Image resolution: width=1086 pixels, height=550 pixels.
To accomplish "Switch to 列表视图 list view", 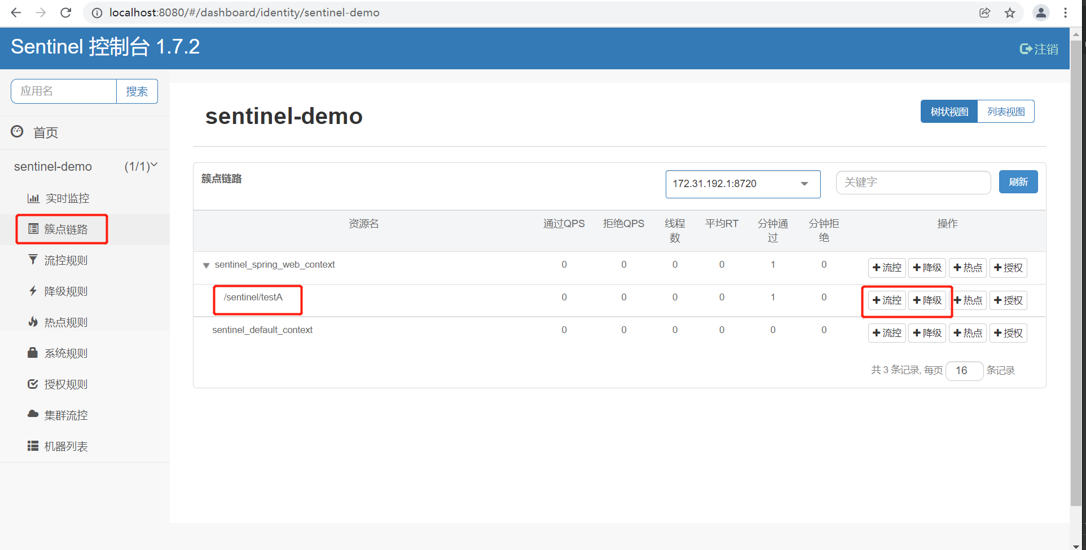I will [1006, 112].
